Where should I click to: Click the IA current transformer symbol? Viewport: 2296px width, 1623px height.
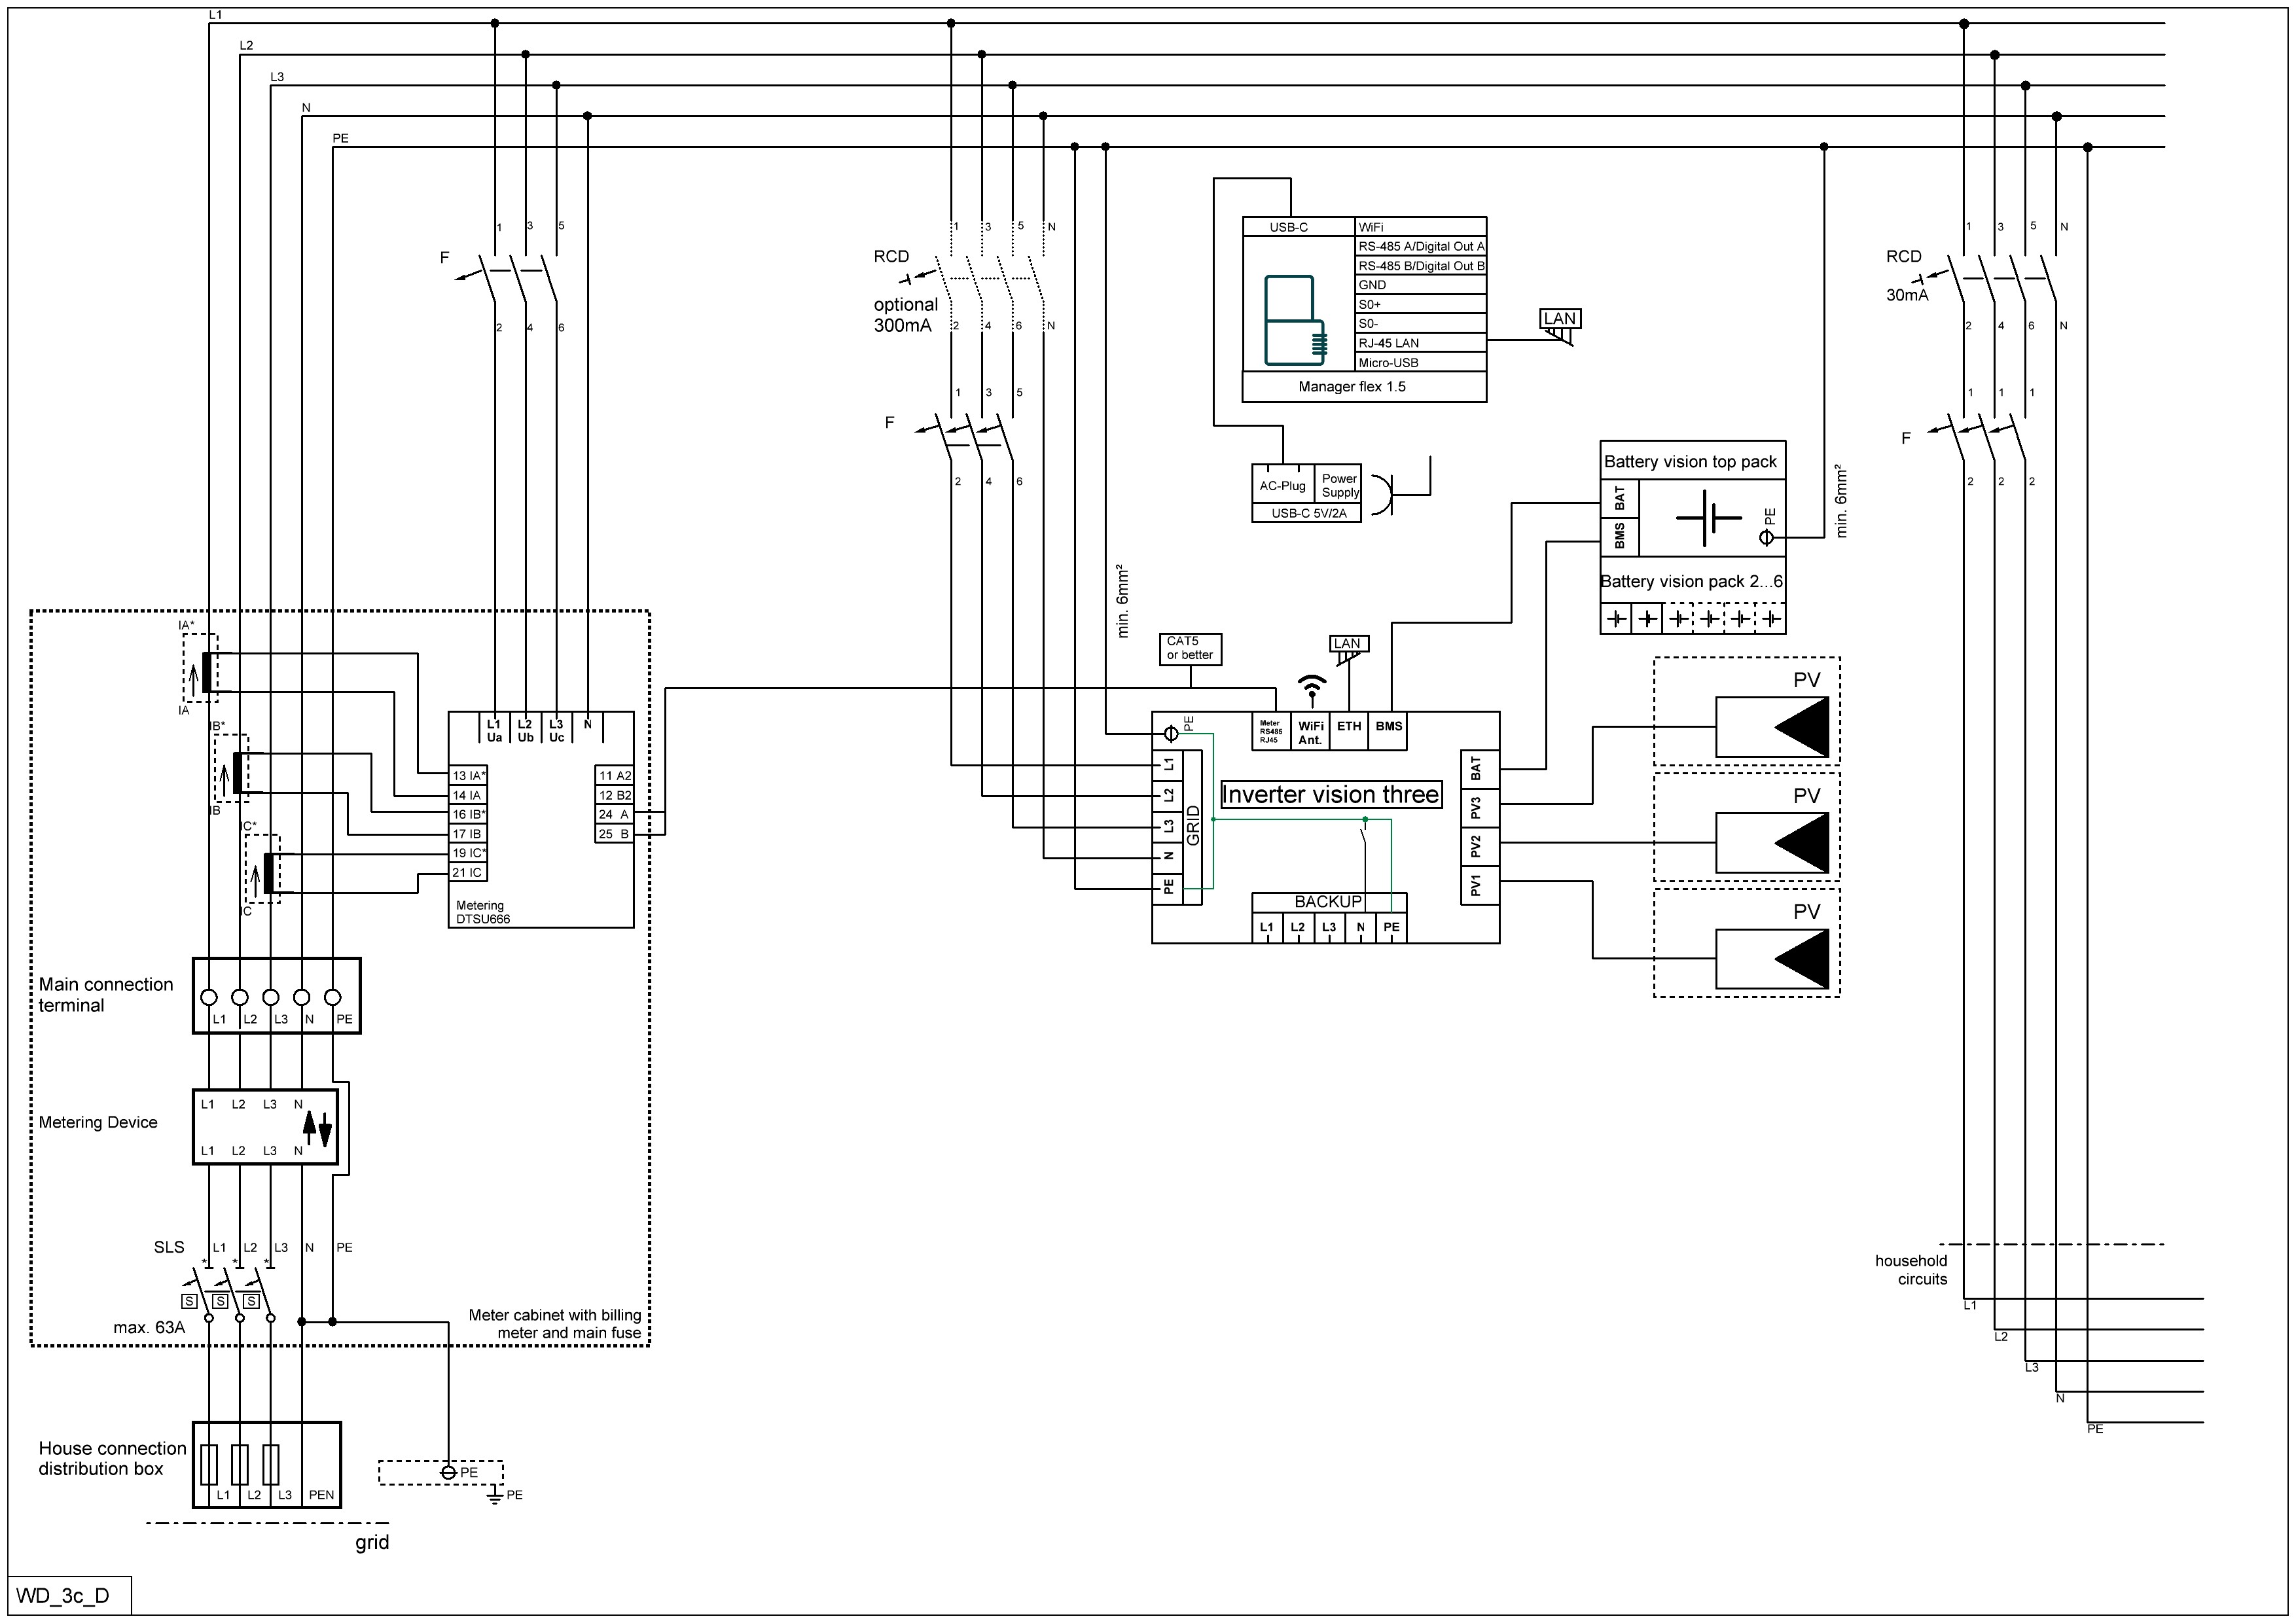(206, 671)
